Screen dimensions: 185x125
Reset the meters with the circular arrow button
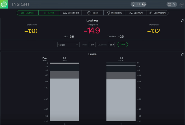click(133, 4)
